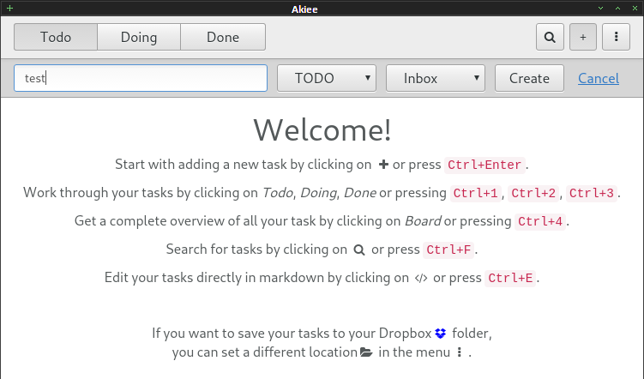Screen dimensions: 644x379
Task: Minimize the Akiee window
Action: pyautogui.click(x=600, y=9)
